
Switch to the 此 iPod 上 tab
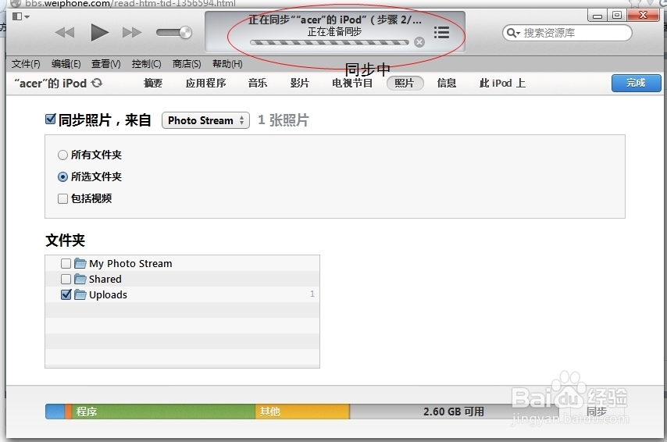(502, 83)
